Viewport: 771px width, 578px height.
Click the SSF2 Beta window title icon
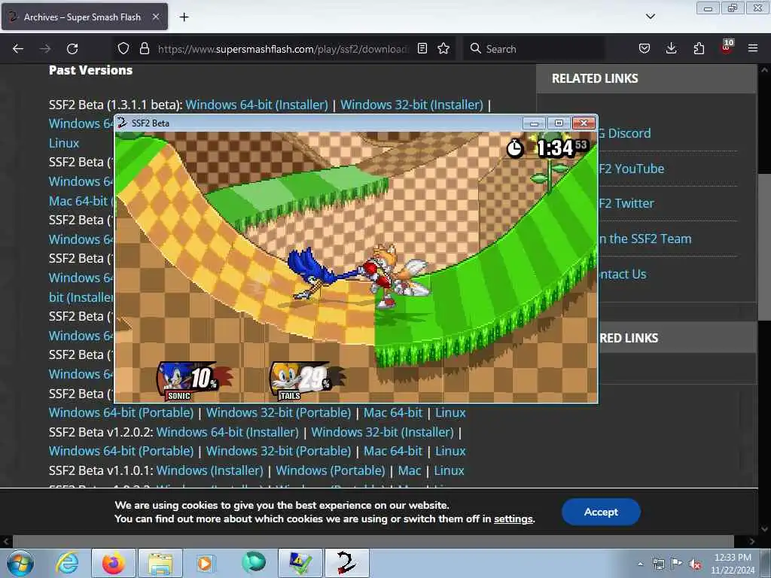pyautogui.click(x=122, y=123)
